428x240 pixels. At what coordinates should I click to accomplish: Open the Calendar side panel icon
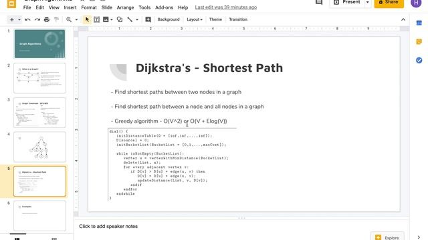point(419,23)
